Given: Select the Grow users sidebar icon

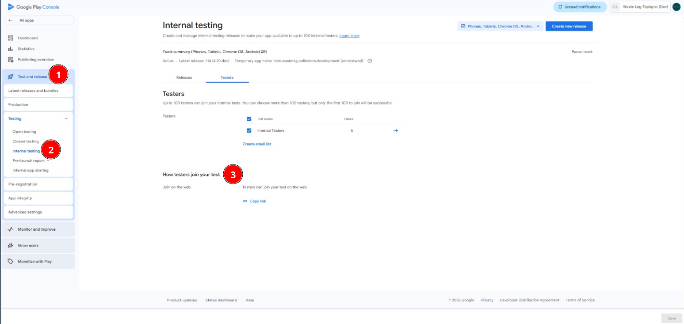Looking at the screenshot, I should point(10,245).
